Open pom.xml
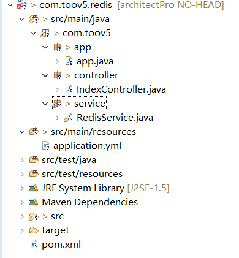239x258 pixels. (x=61, y=245)
